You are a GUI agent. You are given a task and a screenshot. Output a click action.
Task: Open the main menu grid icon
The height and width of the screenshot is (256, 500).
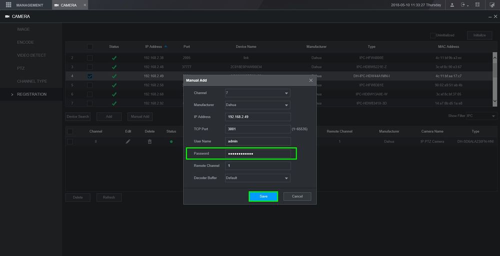pos(8,5)
